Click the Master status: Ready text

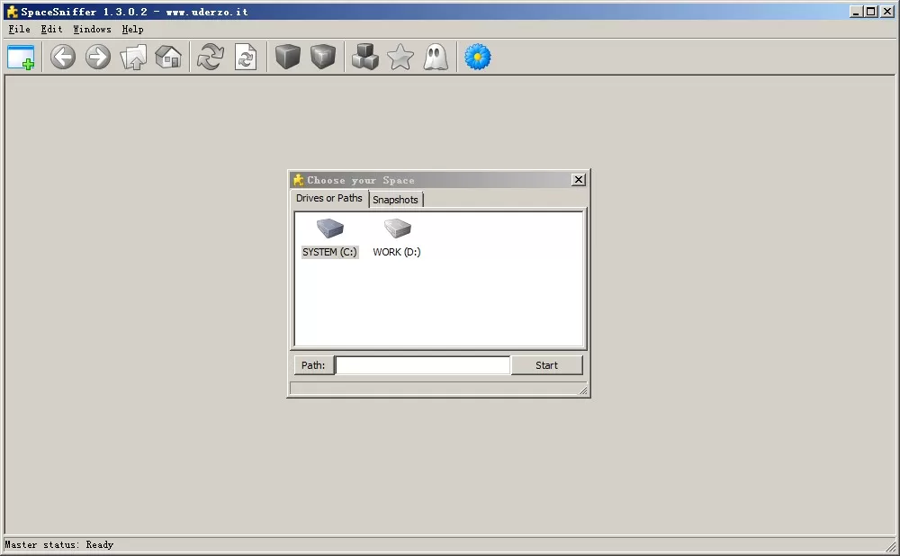click(x=59, y=544)
